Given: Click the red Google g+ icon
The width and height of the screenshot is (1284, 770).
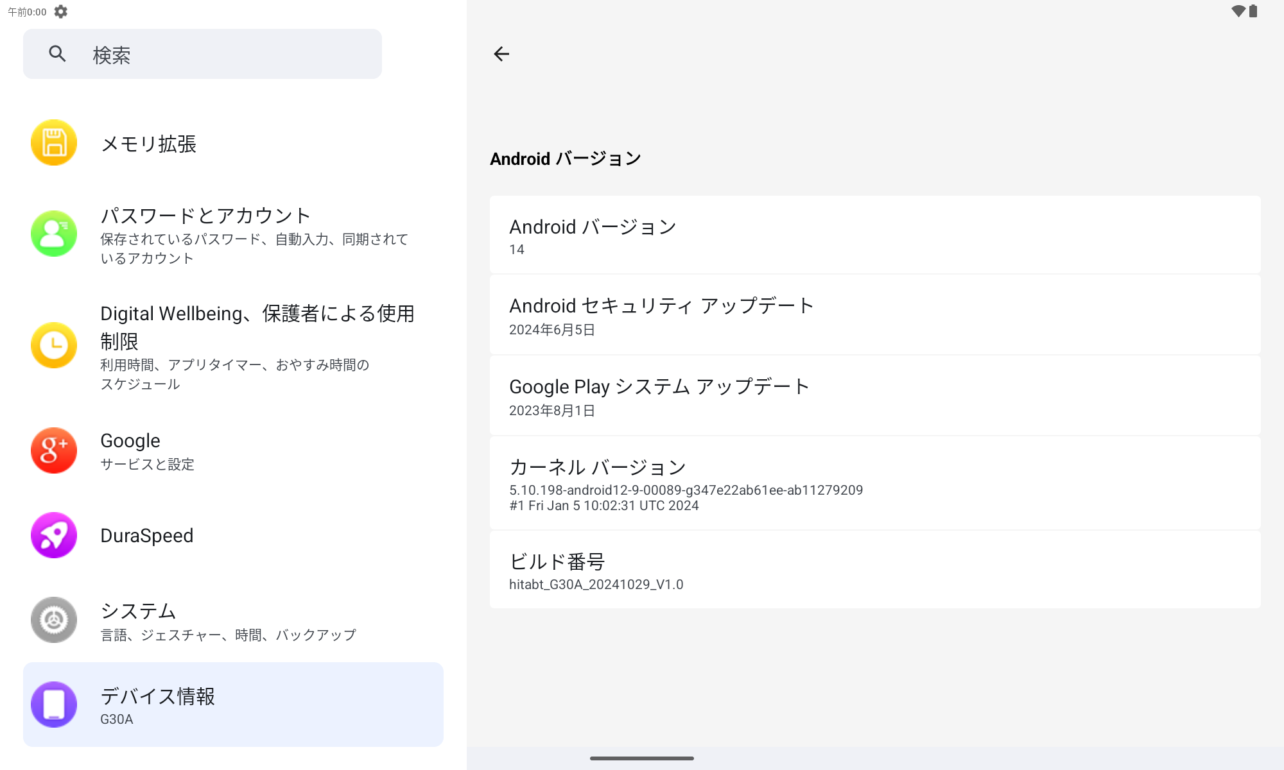Looking at the screenshot, I should (x=54, y=450).
